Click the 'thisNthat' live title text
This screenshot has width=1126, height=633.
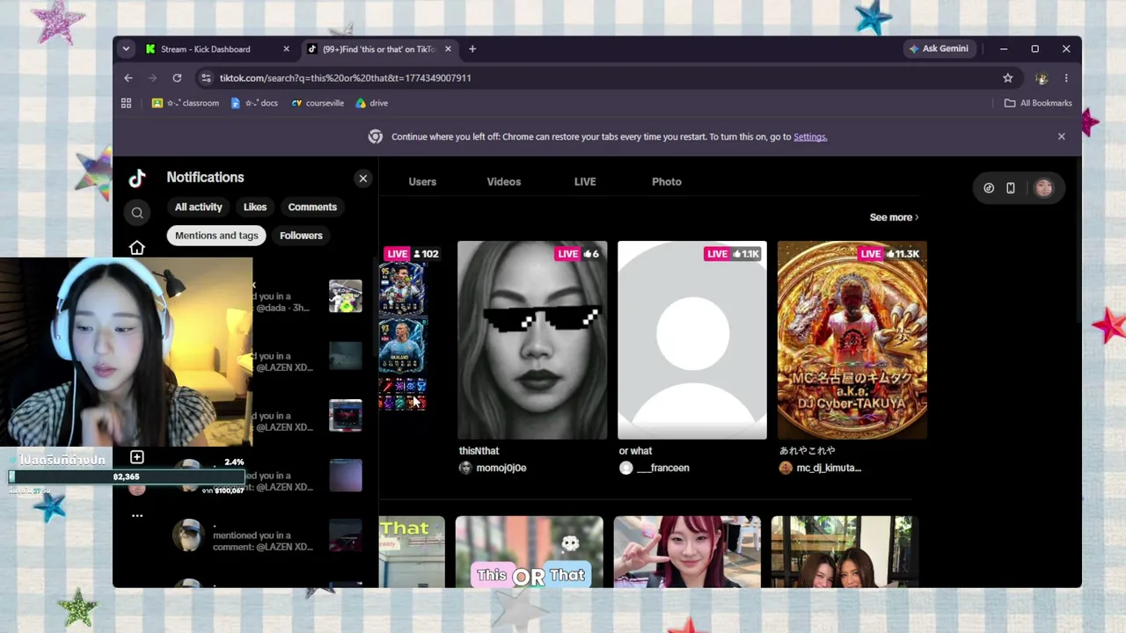tap(479, 451)
